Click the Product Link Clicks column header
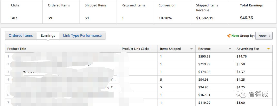 [x=138, y=49]
